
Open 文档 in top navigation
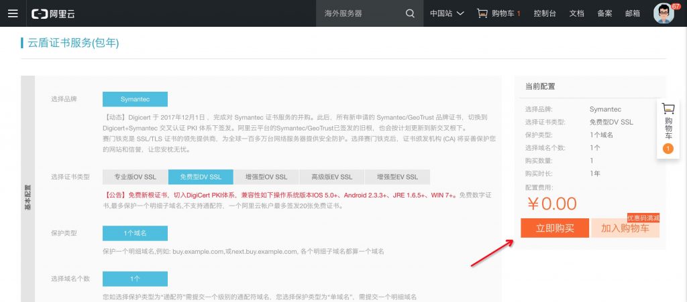(576, 13)
